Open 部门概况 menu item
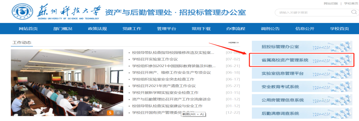Viewport: 359px width, 121px height. click(x=63, y=29)
